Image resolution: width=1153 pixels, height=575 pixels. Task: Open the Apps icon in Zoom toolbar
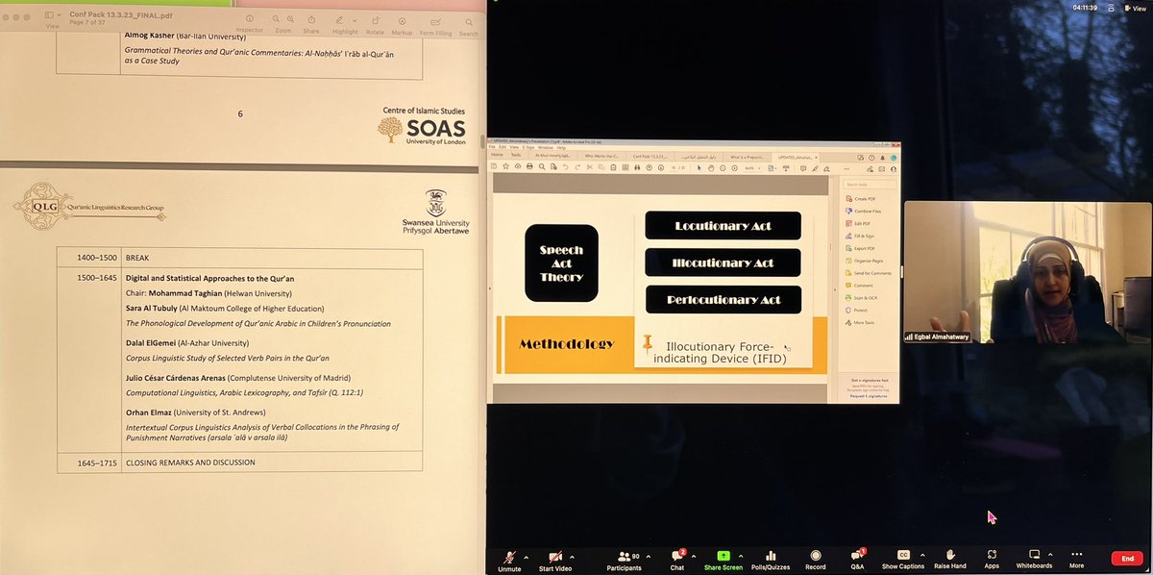992,559
